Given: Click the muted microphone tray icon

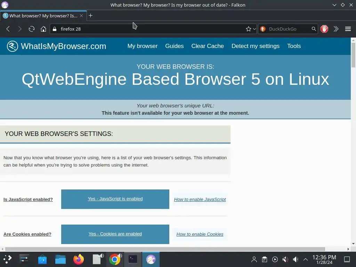Looking at the screenshot, I should pos(285,259).
